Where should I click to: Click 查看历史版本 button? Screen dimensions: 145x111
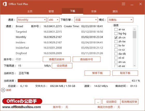(57, 59)
